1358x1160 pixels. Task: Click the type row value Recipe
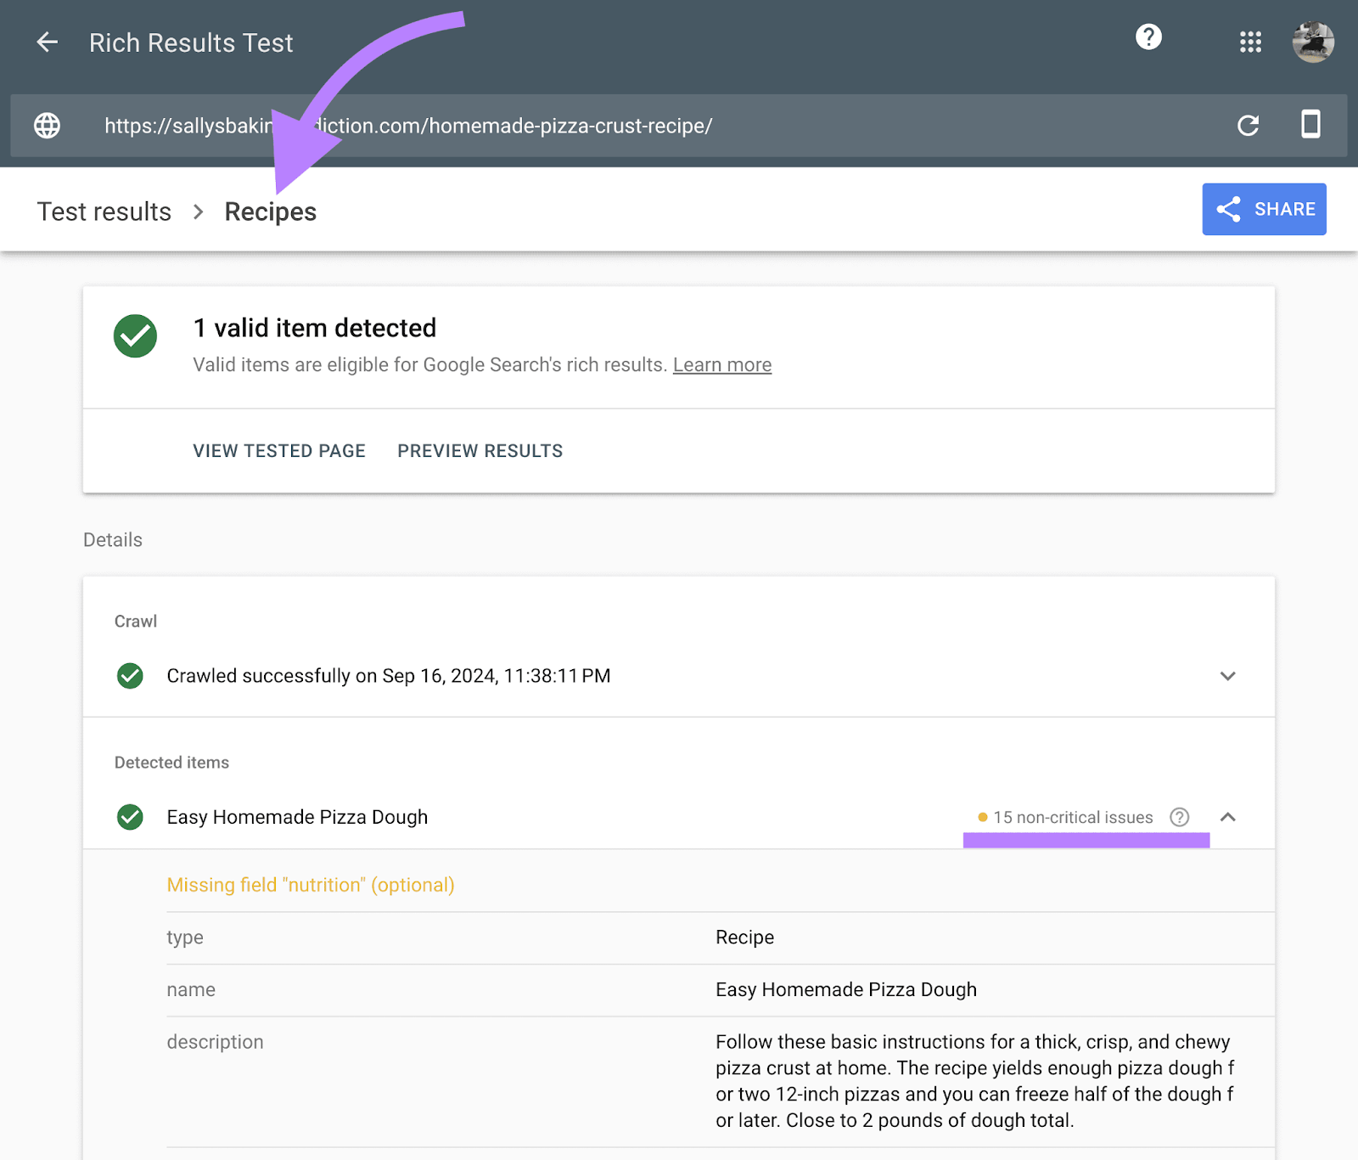click(x=744, y=938)
